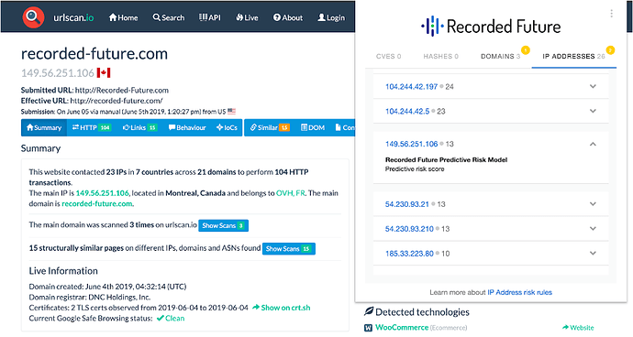The image size is (633, 337).
Task: Open the About nav item
Action: coord(288,17)
